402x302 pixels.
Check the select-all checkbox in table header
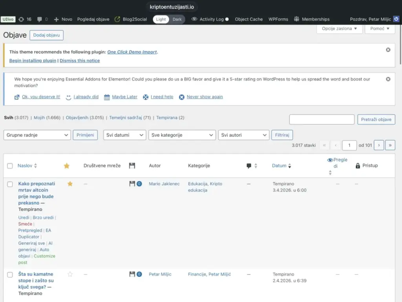tap(10, 166)
